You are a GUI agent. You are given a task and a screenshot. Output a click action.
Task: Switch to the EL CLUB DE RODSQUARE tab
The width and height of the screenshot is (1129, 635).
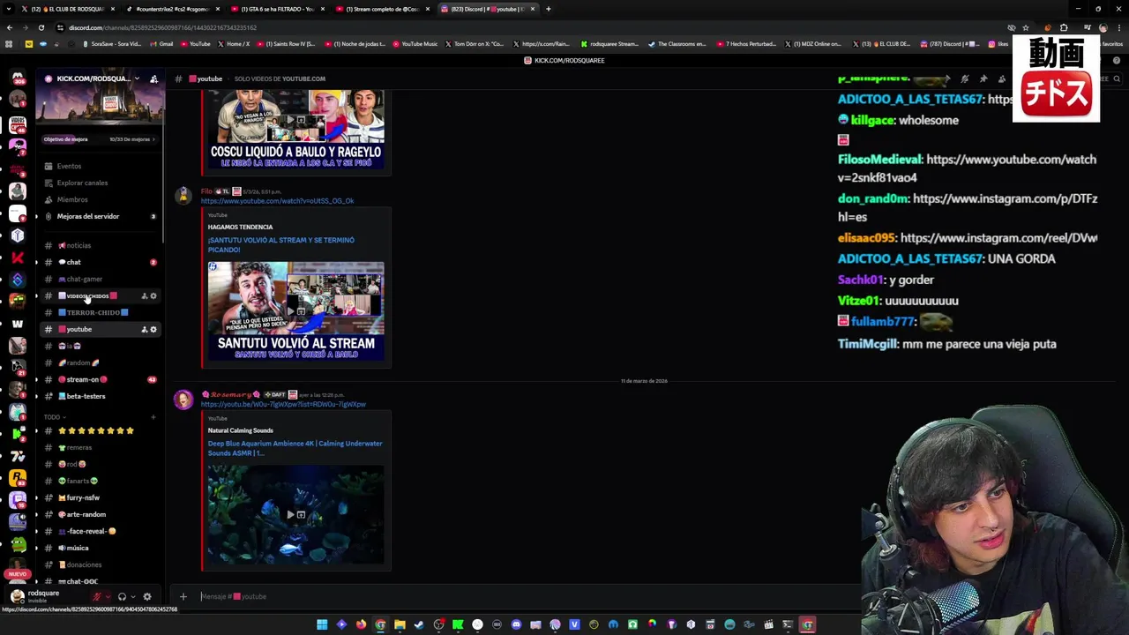69,9
